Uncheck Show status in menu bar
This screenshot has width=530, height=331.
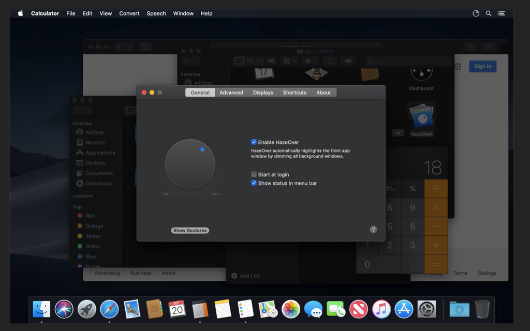(x=254, y=183)
